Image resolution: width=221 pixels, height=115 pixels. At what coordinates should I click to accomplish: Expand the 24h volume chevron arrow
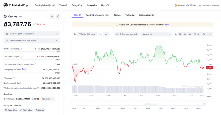pos(24,56)
